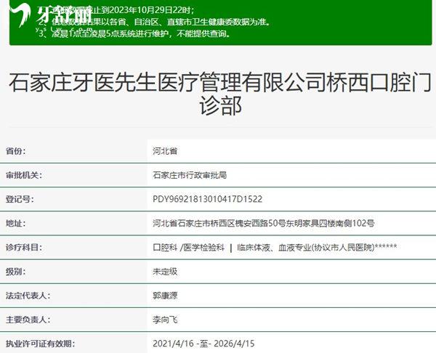Click the institution name heading 石家庄牙医先生医疗管理有限公司
436x353 pixels.
pyautogui.click(x=220, y=94)
